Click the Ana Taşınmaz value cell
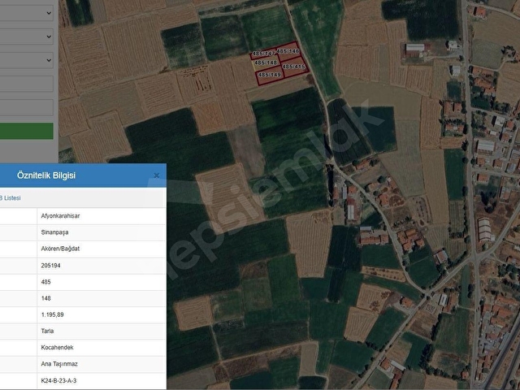This screenshot has width=520, height=390. pos(102,364)
